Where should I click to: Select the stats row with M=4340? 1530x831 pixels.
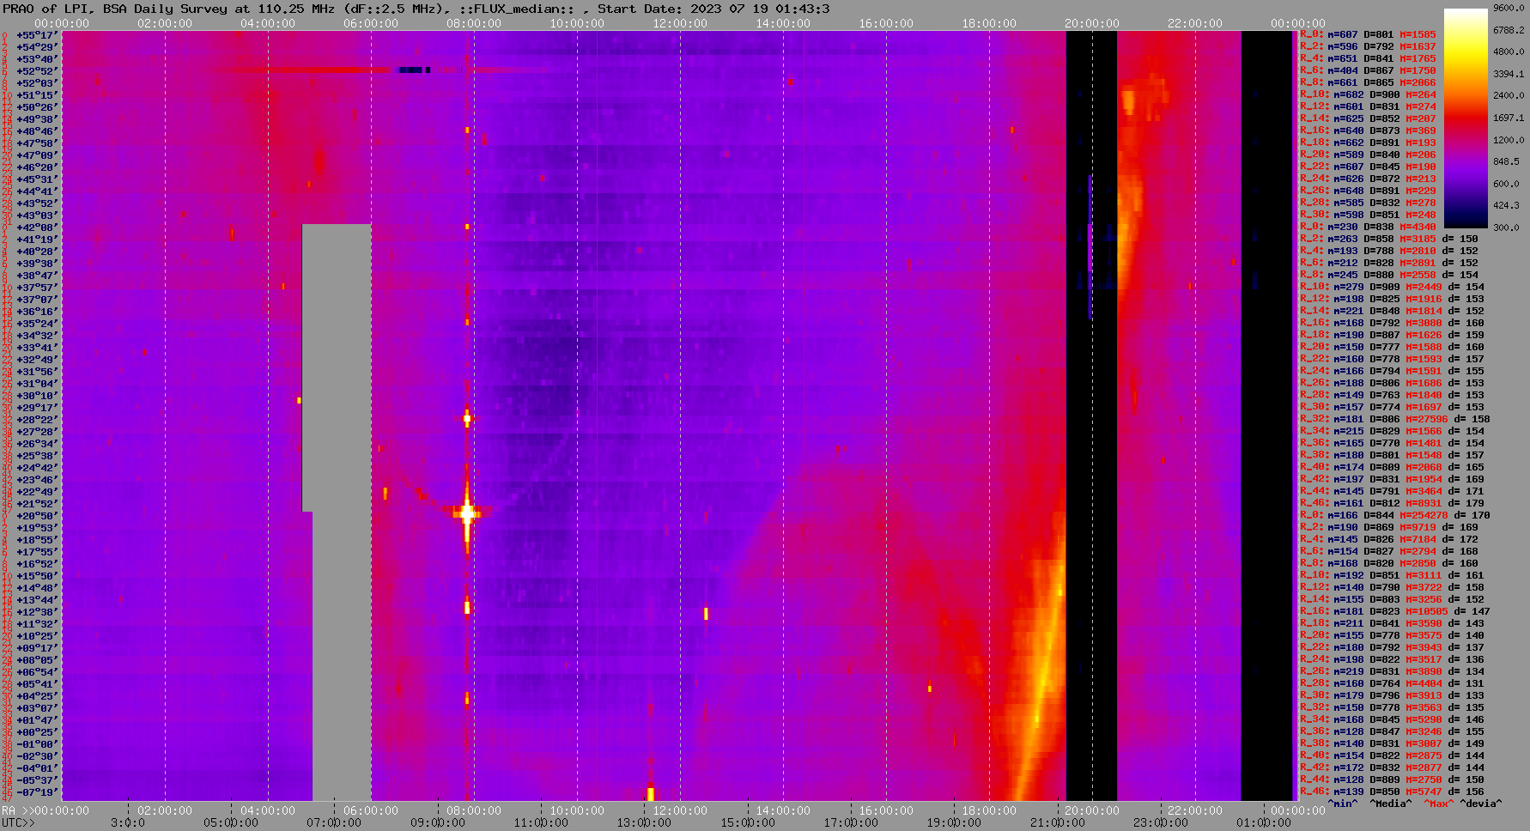point(1368,227)
